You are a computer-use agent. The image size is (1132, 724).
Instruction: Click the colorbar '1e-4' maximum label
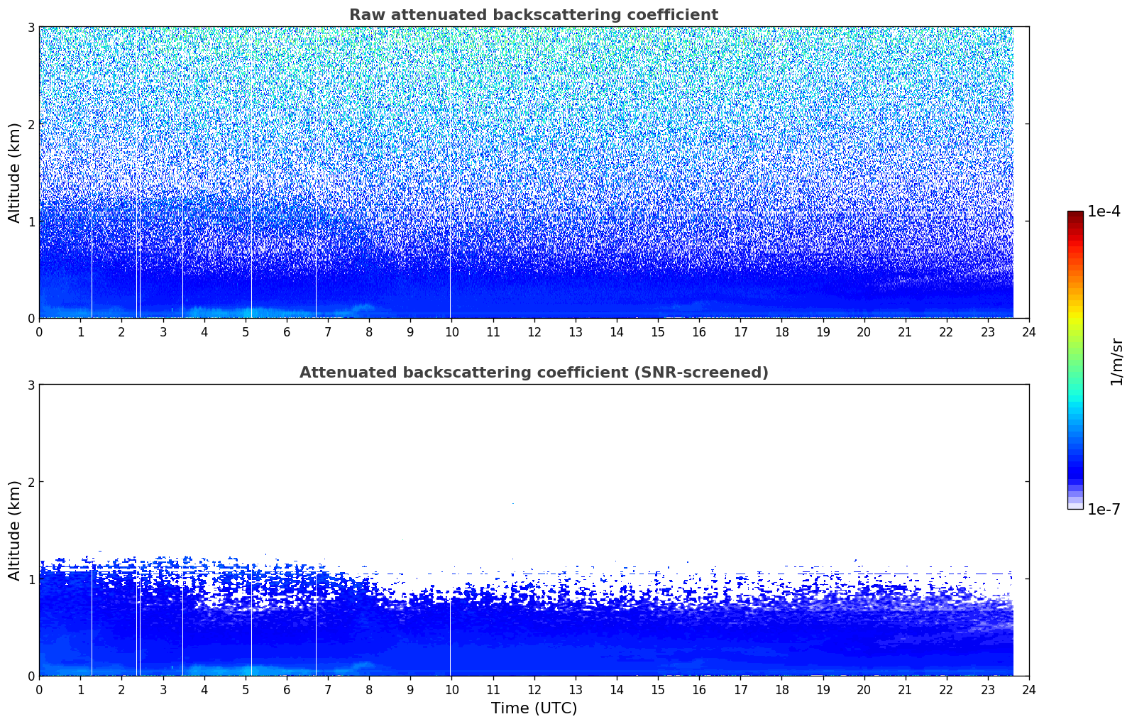tap(1104, 212)
